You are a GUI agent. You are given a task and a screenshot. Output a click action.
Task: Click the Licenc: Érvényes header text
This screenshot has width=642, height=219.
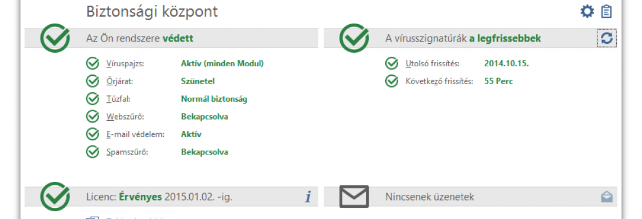(159, 197)
